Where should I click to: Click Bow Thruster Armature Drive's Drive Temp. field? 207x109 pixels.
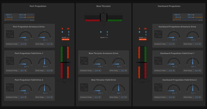click(x=118, y=70)
